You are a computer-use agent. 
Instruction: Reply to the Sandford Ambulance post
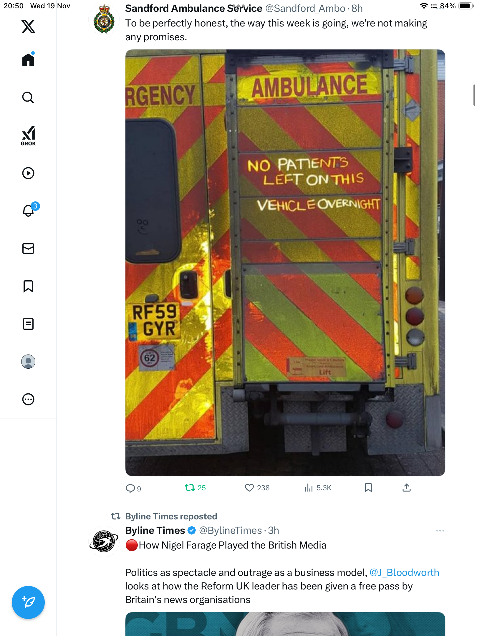point(130,488)
